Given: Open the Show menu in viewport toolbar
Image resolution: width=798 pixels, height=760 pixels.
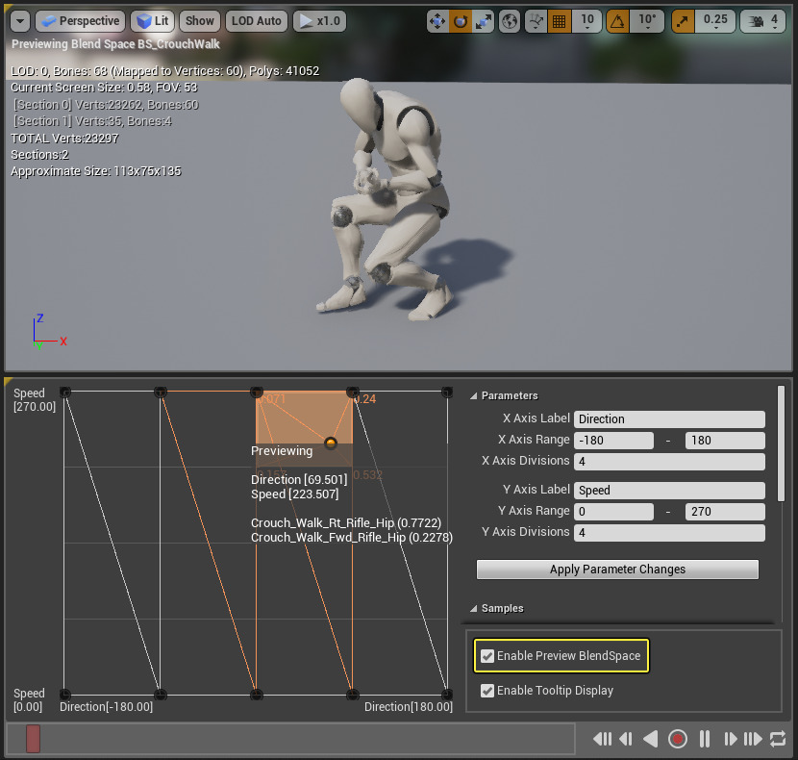Looking at the screenshot, I should tap(200, 21).
